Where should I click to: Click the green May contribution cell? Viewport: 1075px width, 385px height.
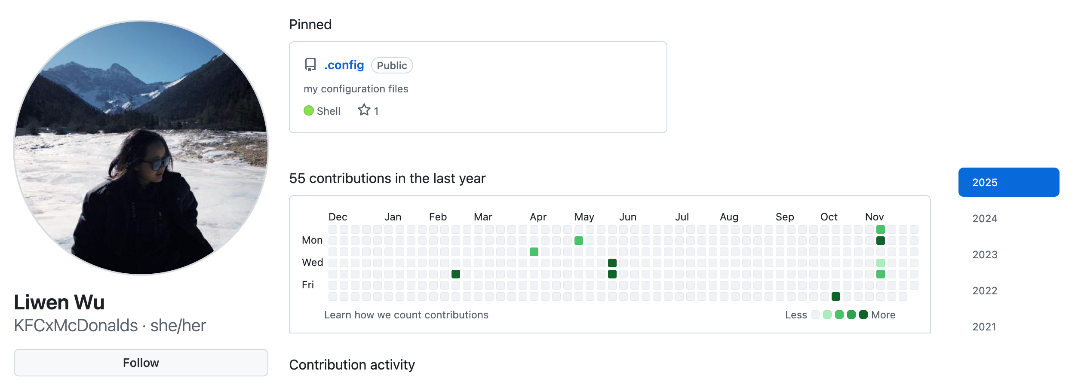(x=579, y=241)
